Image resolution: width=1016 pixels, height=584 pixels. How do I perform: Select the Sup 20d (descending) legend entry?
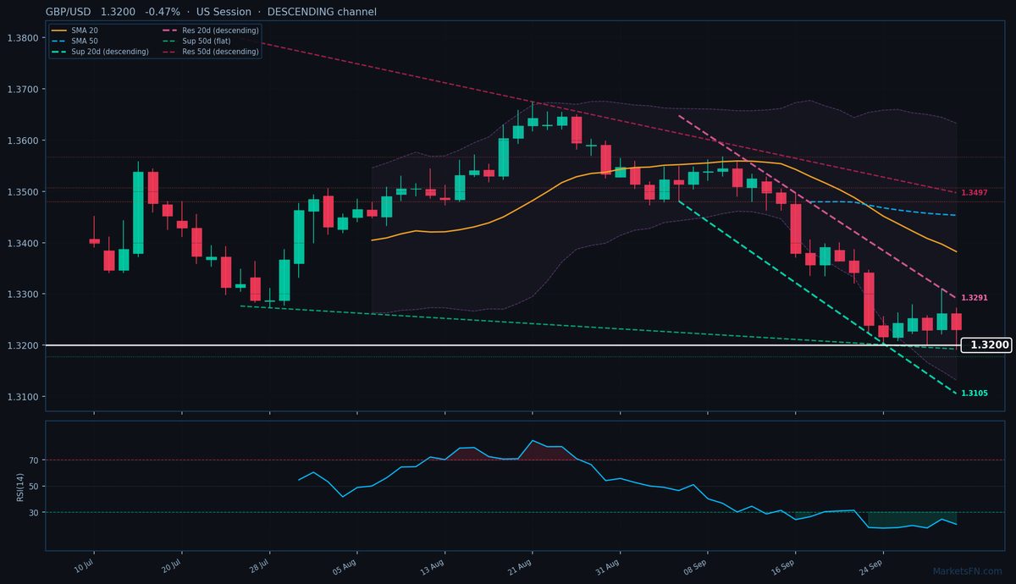(100, 52)
